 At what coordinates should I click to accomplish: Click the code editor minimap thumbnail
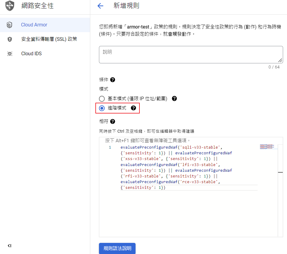click(x=267, y=147)
